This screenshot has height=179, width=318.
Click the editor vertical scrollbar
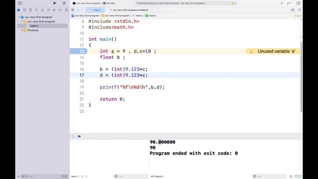[301, 77]
